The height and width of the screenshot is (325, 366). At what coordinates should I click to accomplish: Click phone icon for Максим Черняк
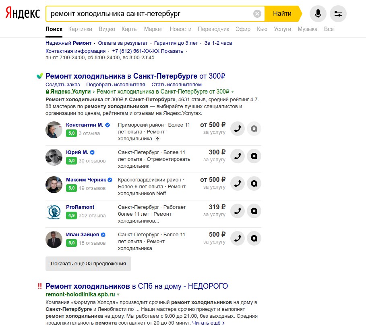[238, 184]
